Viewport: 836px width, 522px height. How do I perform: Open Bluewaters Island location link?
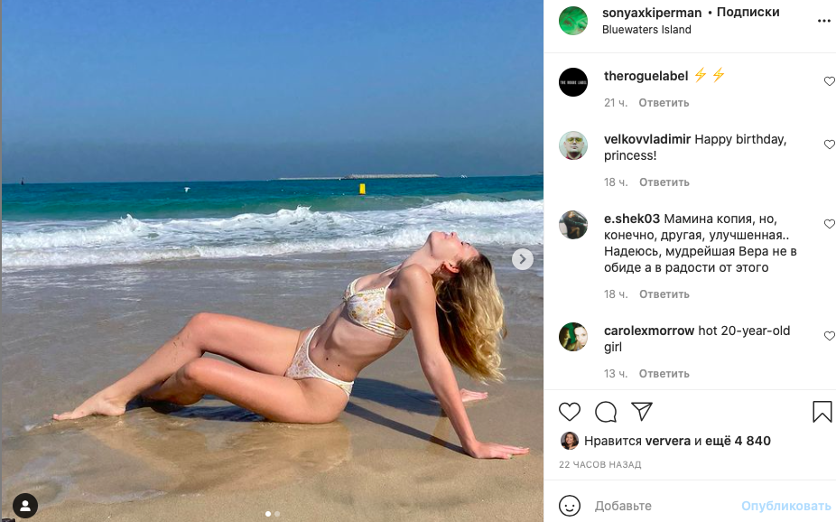click(646, 30)
